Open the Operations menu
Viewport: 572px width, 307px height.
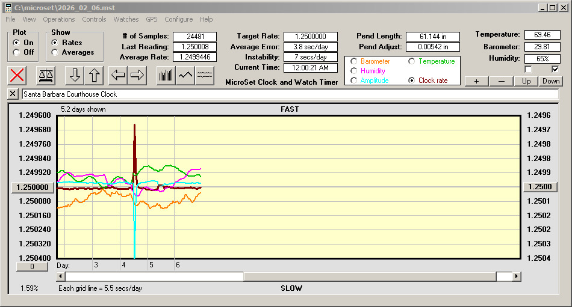coord(59,19)
